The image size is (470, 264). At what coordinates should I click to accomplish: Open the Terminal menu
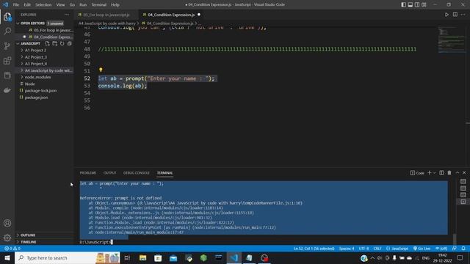pos(98,5)
